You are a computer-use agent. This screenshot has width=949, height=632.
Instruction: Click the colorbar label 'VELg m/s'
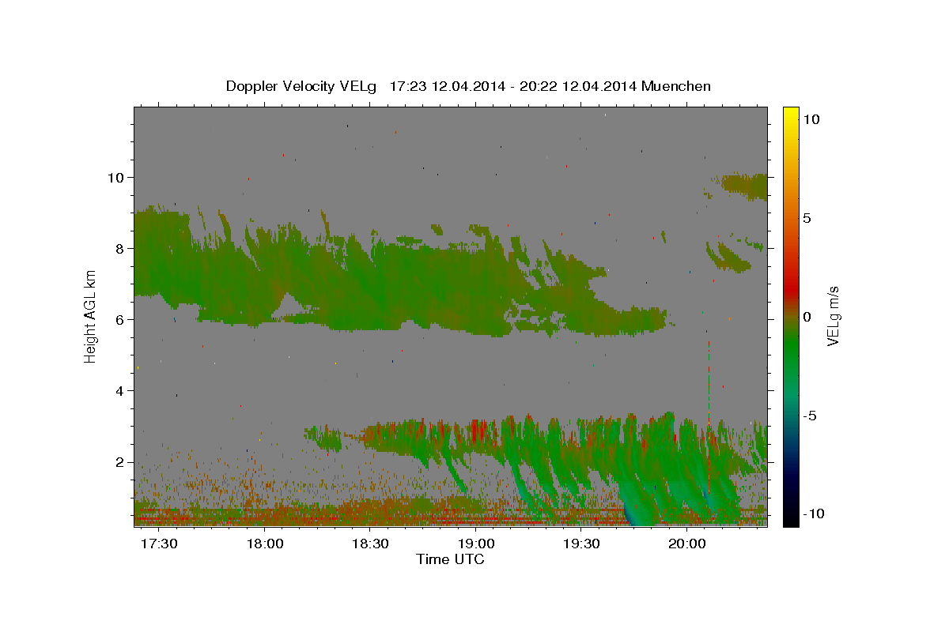[834, 316]
